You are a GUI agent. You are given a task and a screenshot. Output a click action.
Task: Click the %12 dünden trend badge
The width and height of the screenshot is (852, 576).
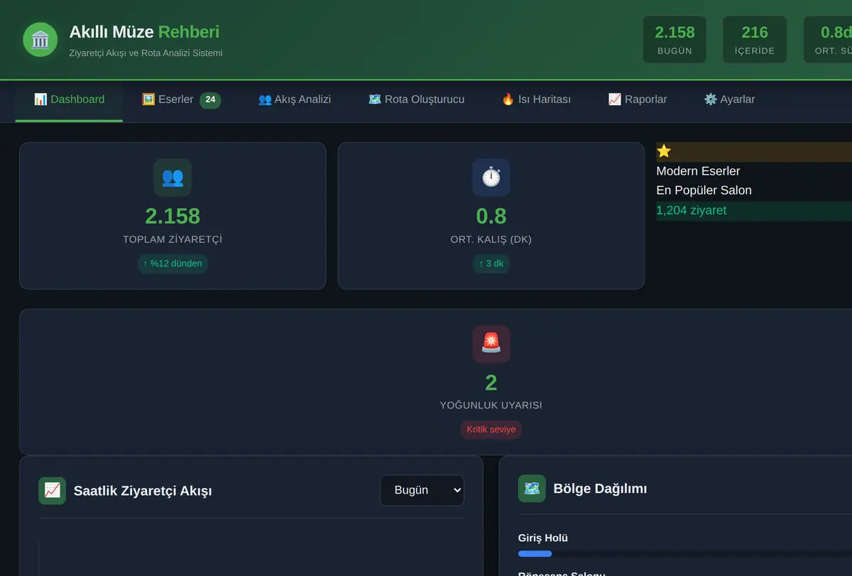(x=173, y=263)
